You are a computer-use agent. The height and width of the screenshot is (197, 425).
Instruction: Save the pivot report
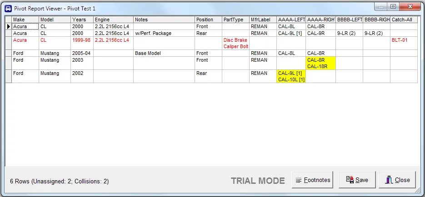pyautogui.click(x=357, y=180)
